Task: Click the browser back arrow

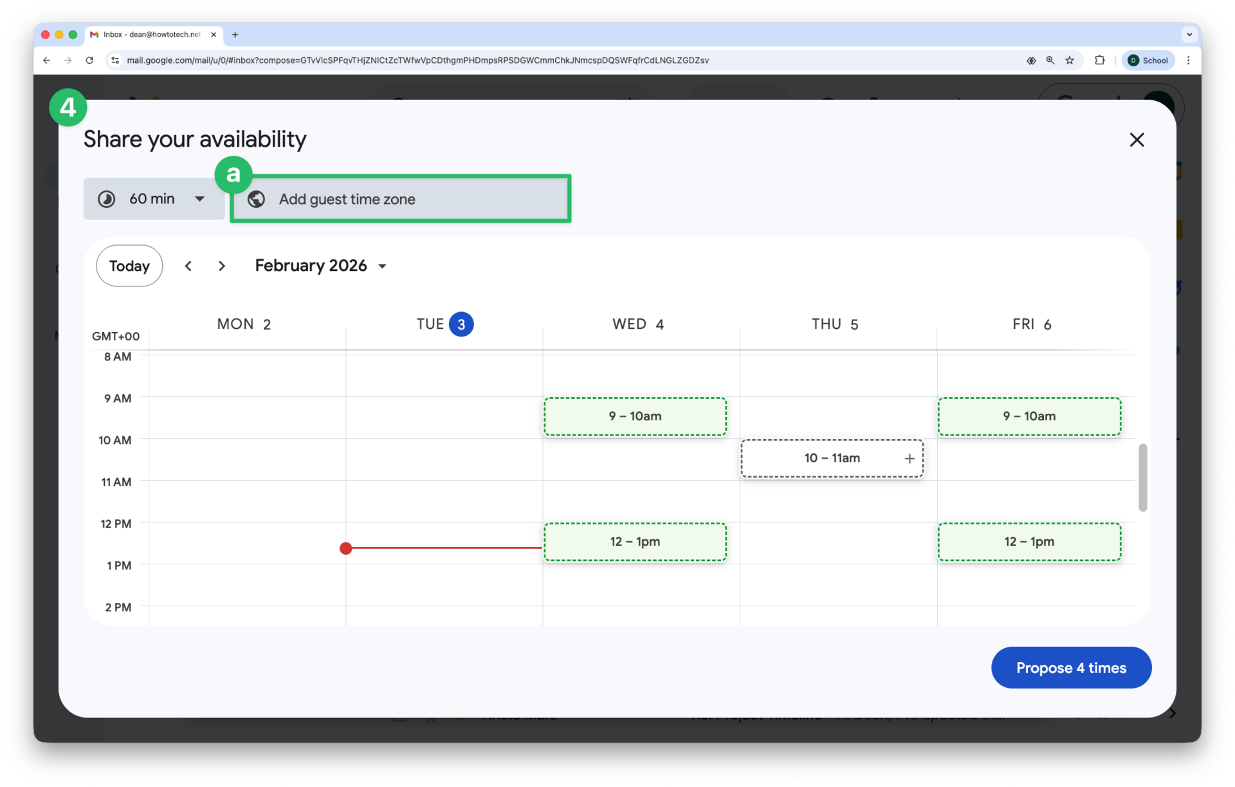Action: 46,60
